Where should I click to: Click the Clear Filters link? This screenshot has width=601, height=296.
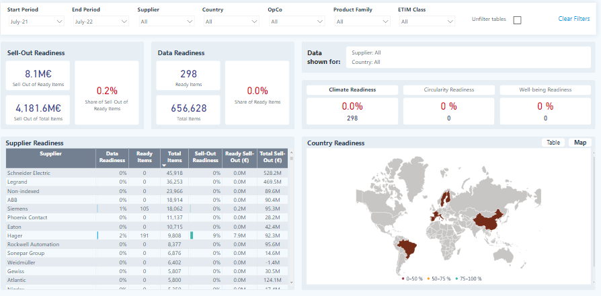tap(574, 18)
